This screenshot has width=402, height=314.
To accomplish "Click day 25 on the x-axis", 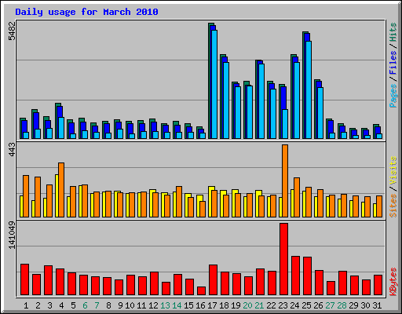I will tap(306, 305).
